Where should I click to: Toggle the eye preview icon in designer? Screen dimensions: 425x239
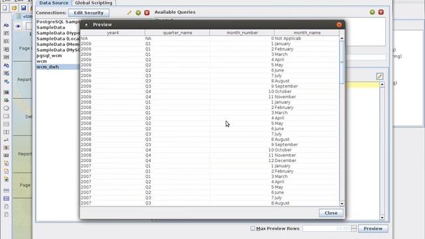18,26
